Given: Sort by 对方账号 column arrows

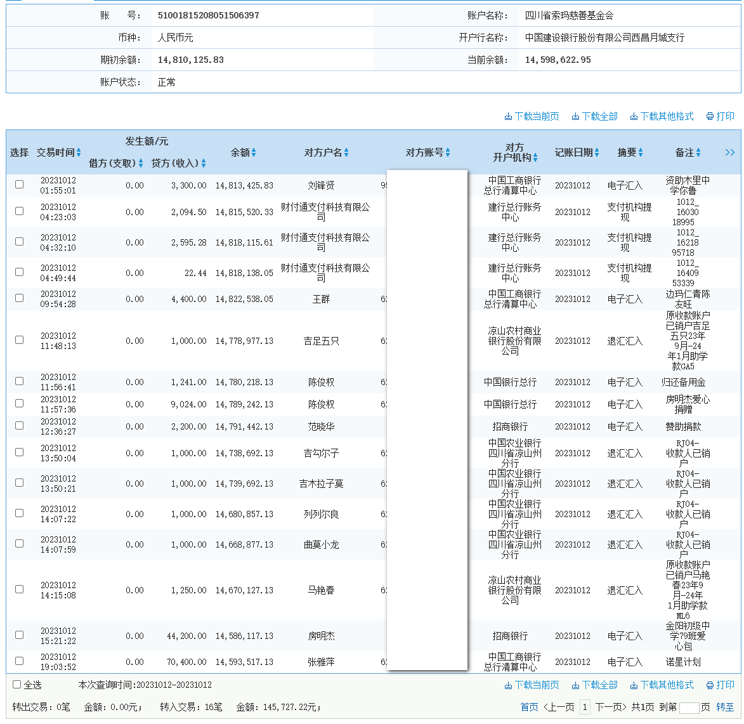Looking at the screenshot, I should pyautogui.click(x=448, y=152).
